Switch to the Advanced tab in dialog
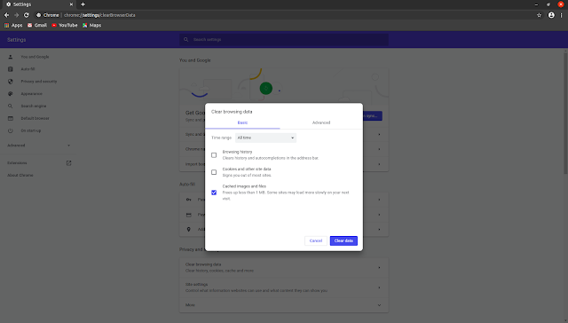The image size is (568, 323). click(321, 122)
